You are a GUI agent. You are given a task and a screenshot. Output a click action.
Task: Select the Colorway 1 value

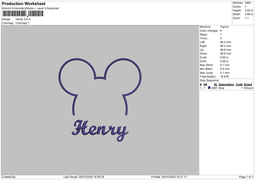(x=23, y=23)
